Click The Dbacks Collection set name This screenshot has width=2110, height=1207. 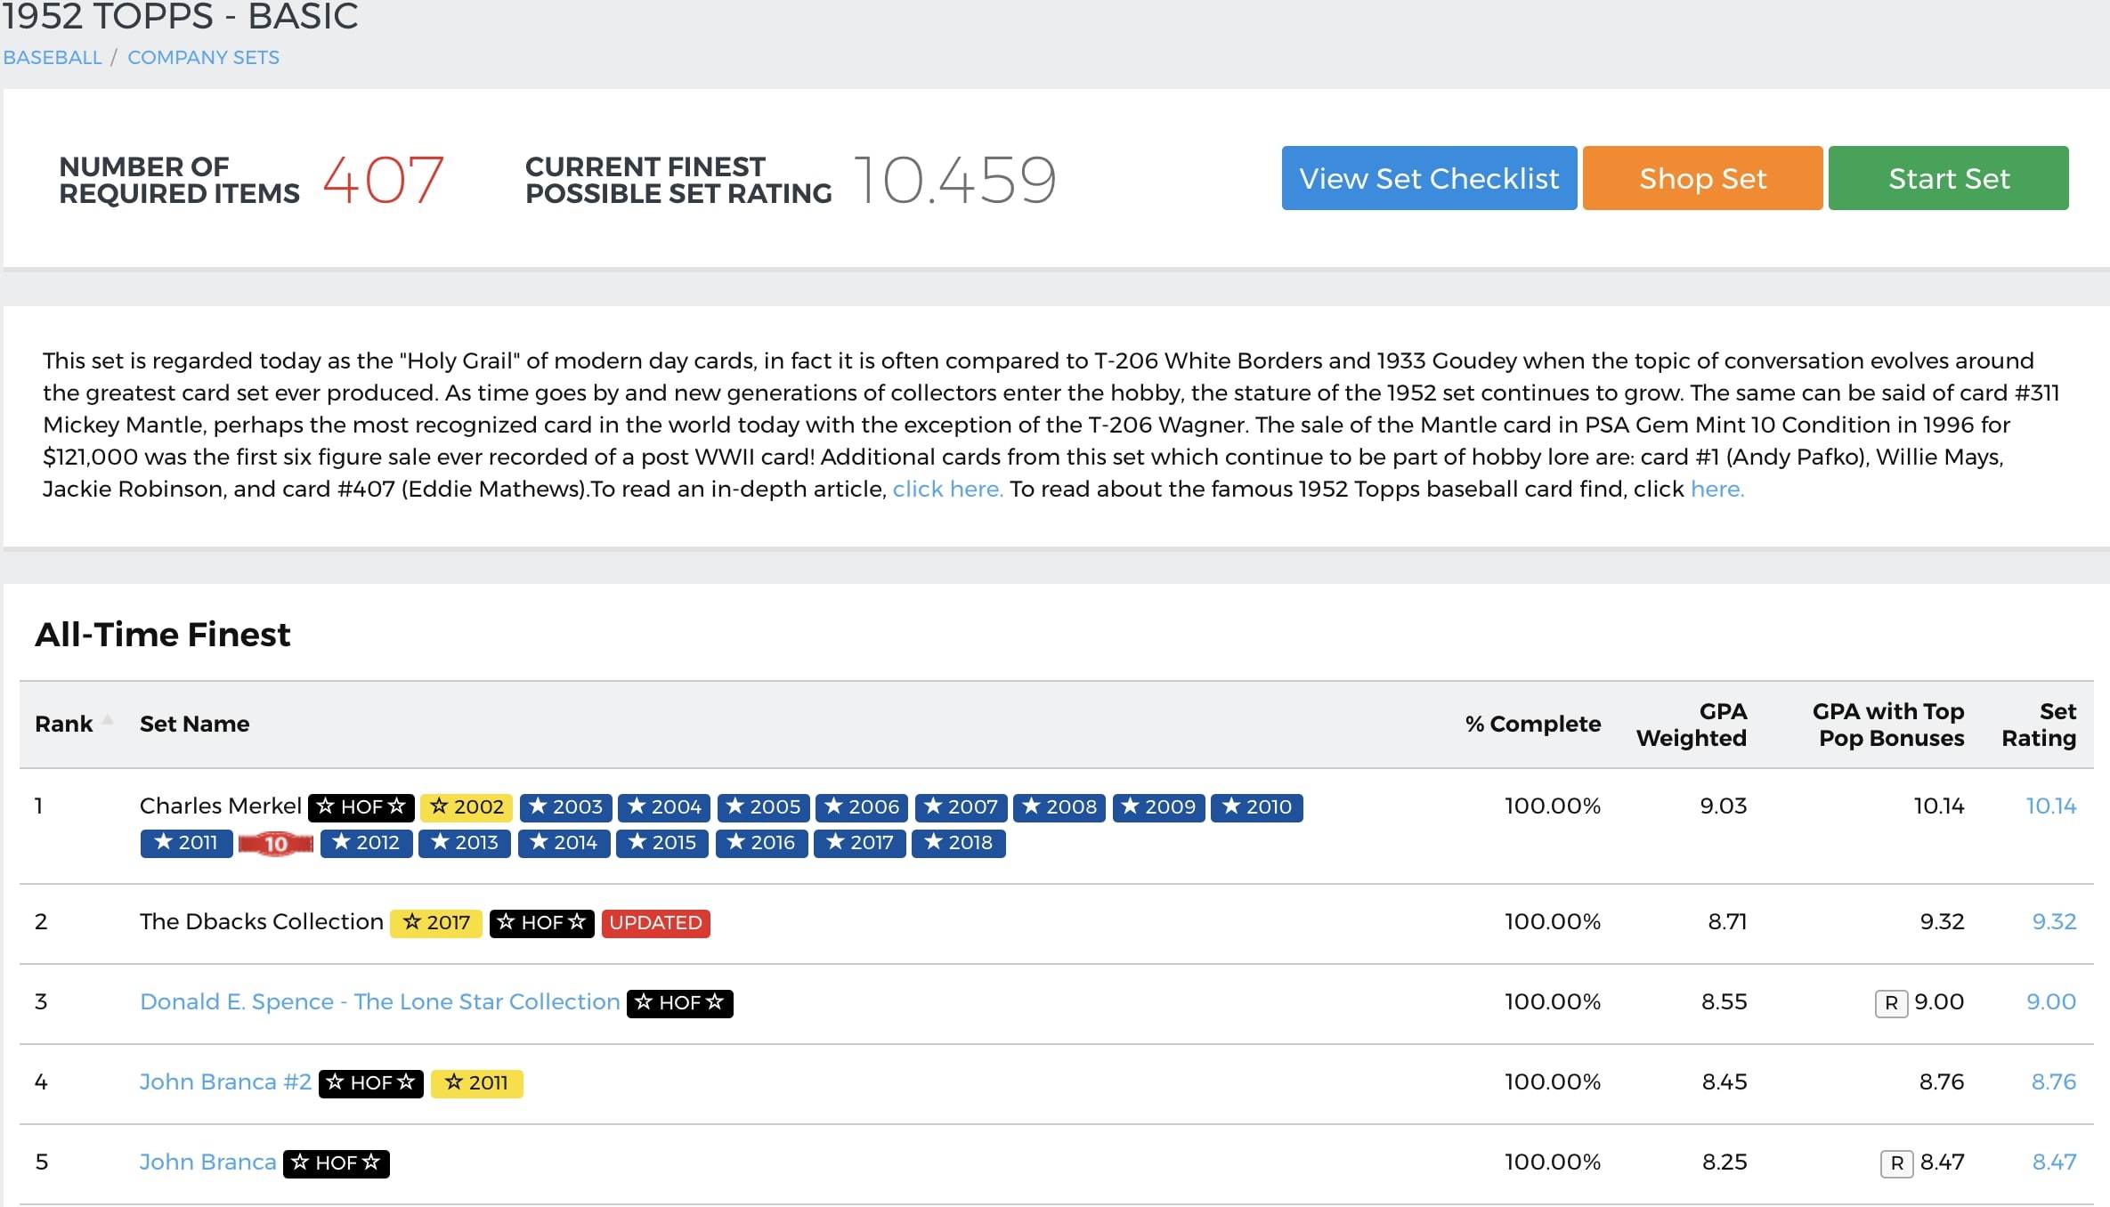(x=261, y=921)
